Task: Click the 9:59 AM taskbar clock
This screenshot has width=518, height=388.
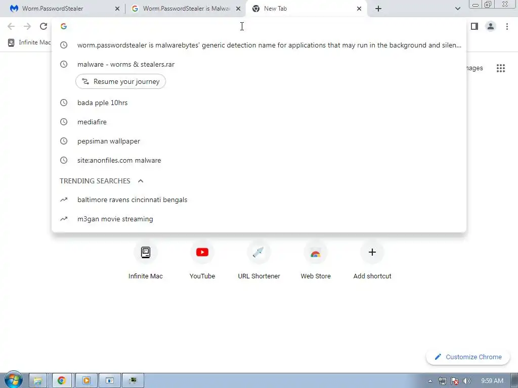Action: tap(492, 381)
